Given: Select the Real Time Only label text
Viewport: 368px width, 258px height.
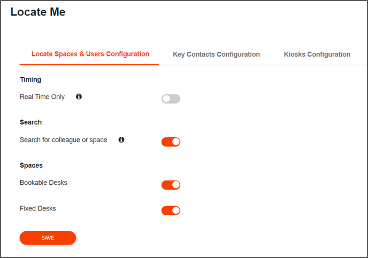Looking at the screenshot, I should (x=42, y=97).
